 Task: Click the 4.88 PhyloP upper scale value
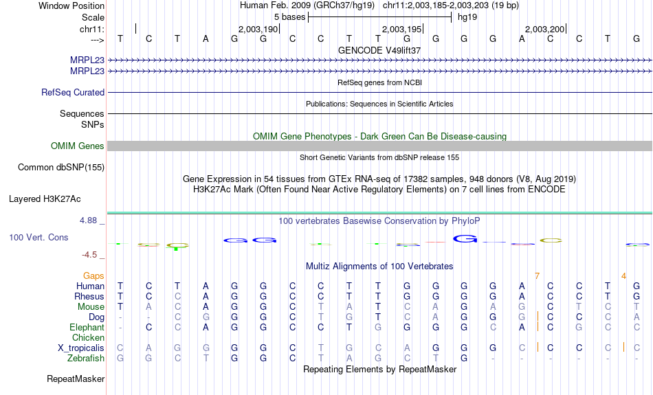(88, 221)
